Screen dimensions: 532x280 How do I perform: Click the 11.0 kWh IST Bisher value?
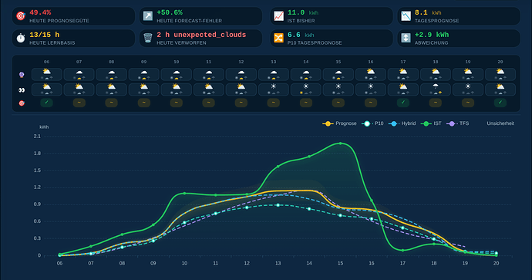303,12
